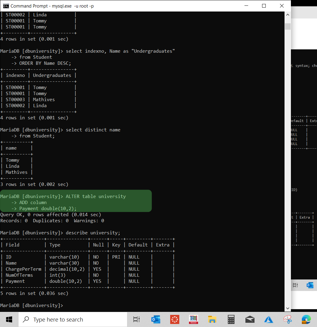Screen dimensions: 317x327
Task: Minimize the Command Prompt window
Action: tap(246, 6)
